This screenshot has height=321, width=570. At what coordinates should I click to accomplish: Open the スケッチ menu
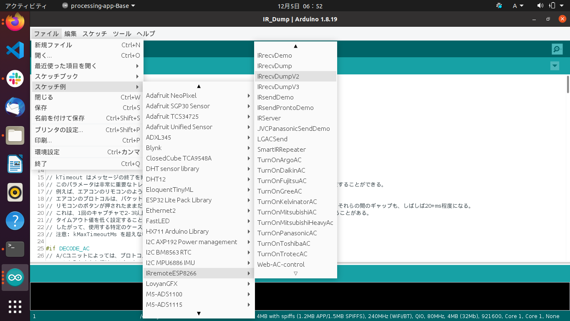pos(95,34)
